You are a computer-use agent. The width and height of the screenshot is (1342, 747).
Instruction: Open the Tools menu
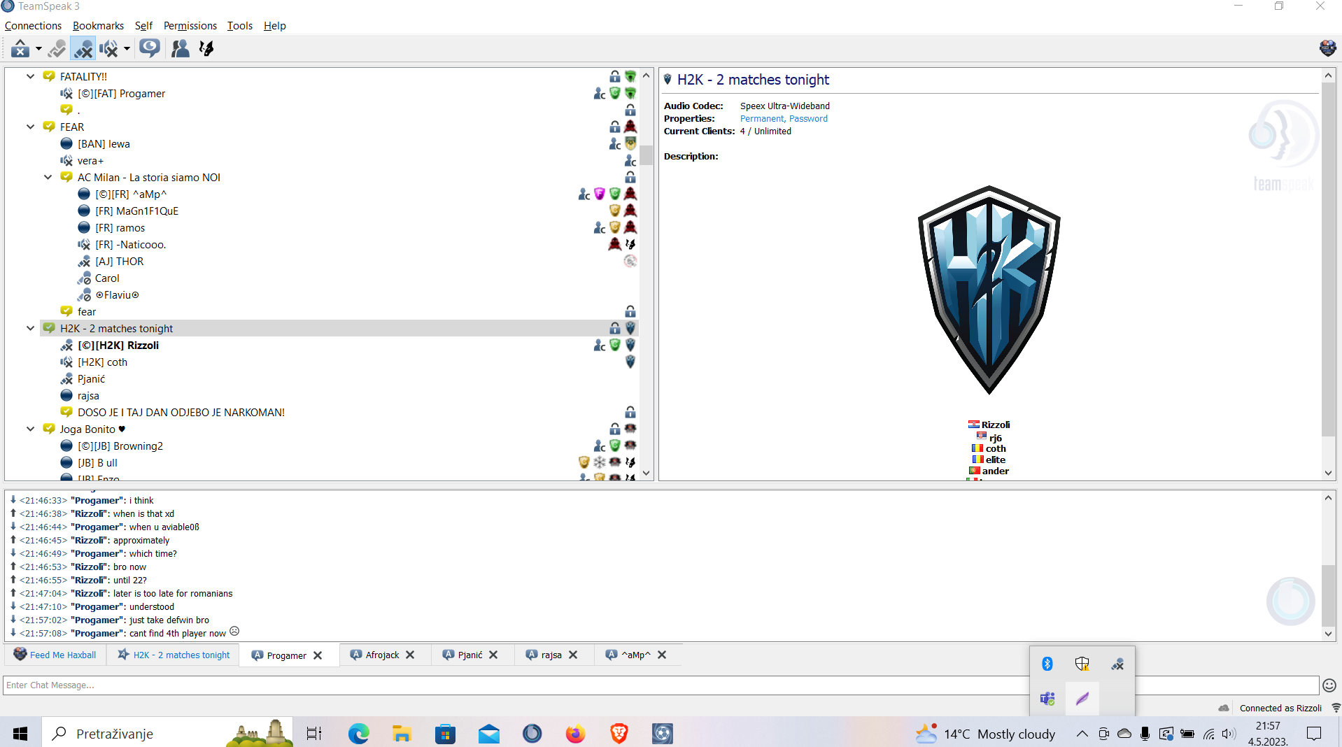240,26
